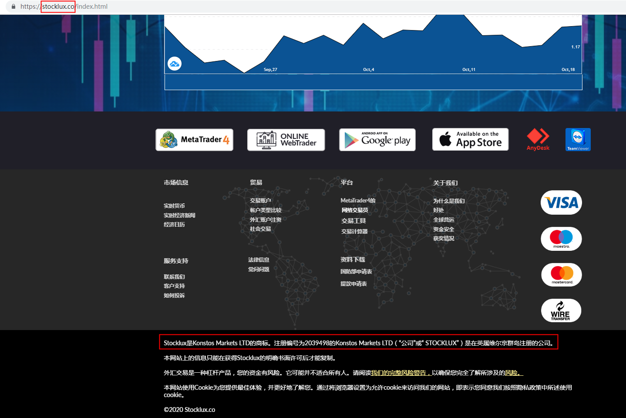This screenshot has height=418, width=626.
Task: Click 贸易 footer heading
Action: (x=256, y=183)
